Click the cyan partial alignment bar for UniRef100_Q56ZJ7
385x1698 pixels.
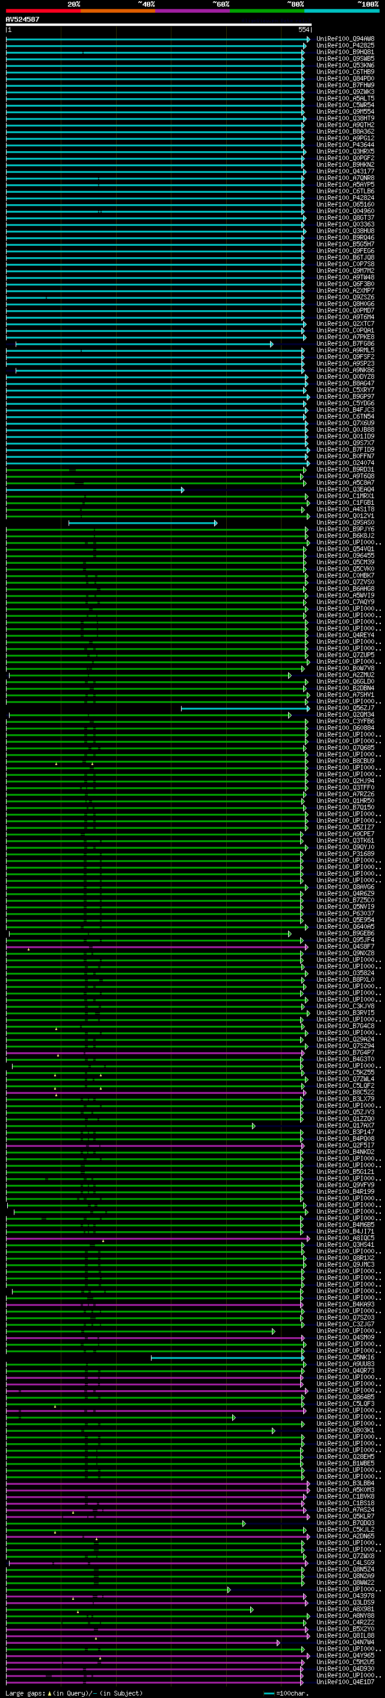[245, 708]
